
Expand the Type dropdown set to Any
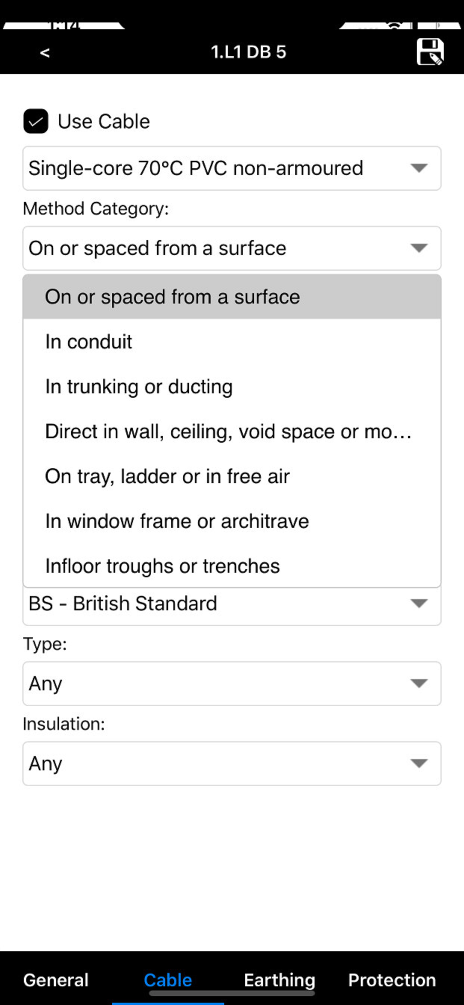coord(232,683)
